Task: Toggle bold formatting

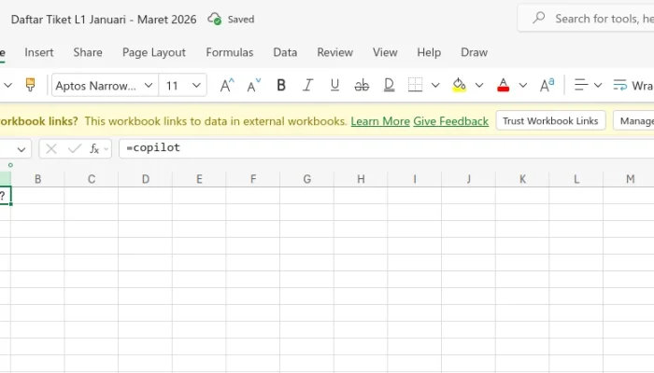Action: pyautogui.click(x=281, y=86)
